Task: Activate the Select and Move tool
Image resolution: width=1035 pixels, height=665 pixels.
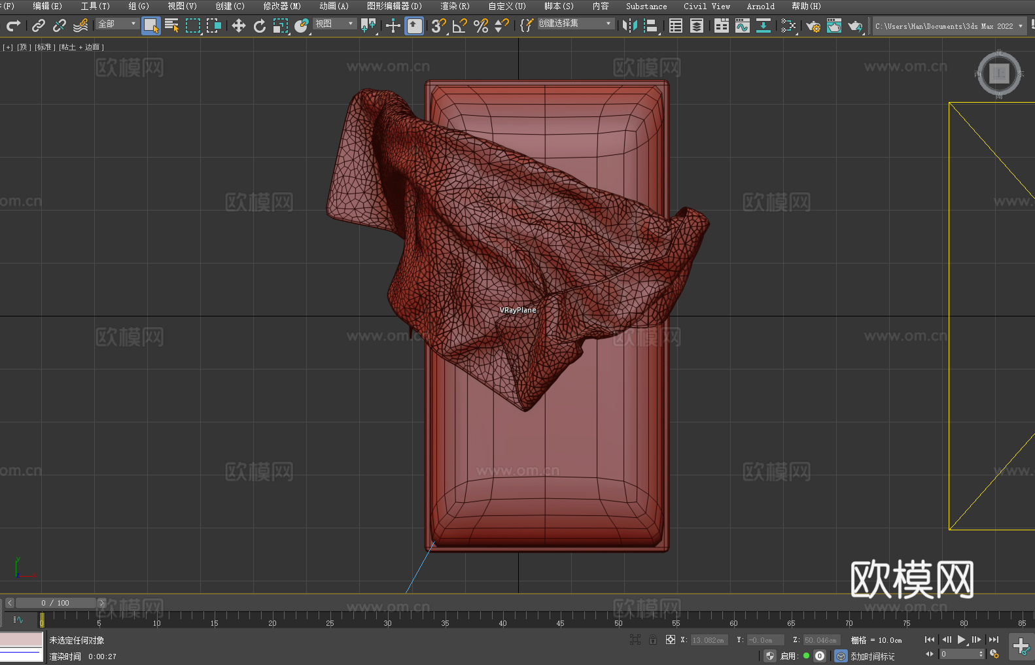Action: click(x=239, y=26)
